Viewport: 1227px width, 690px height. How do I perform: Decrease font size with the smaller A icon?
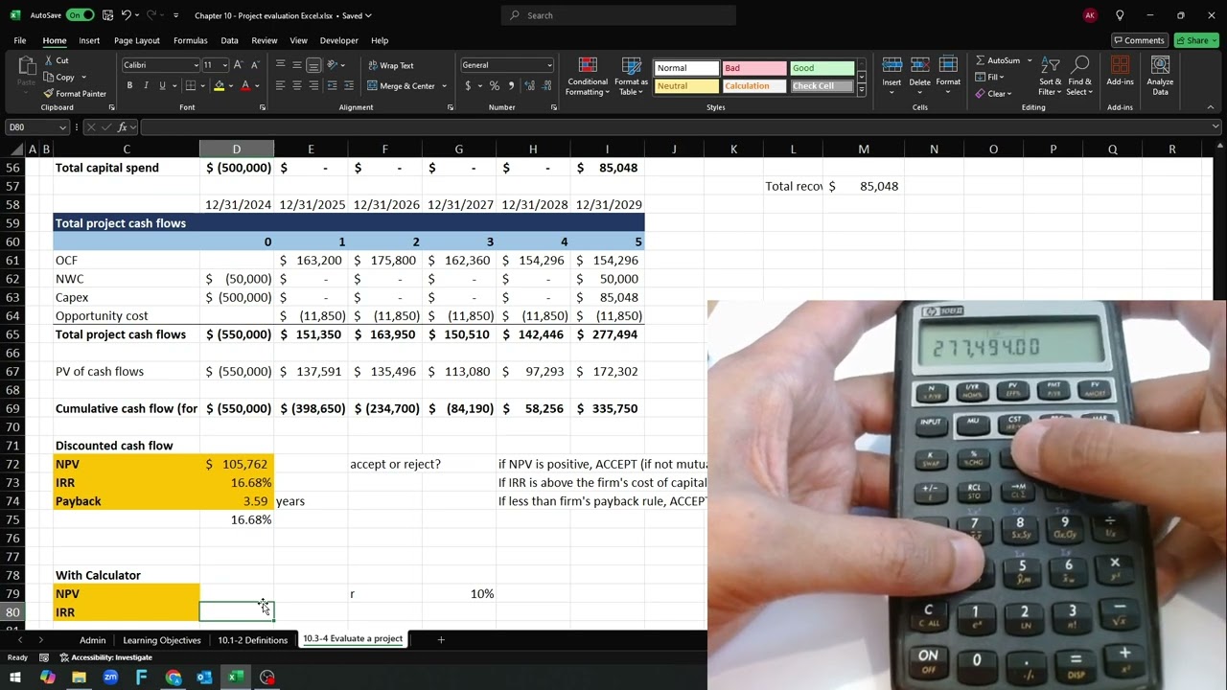(255, 65)
